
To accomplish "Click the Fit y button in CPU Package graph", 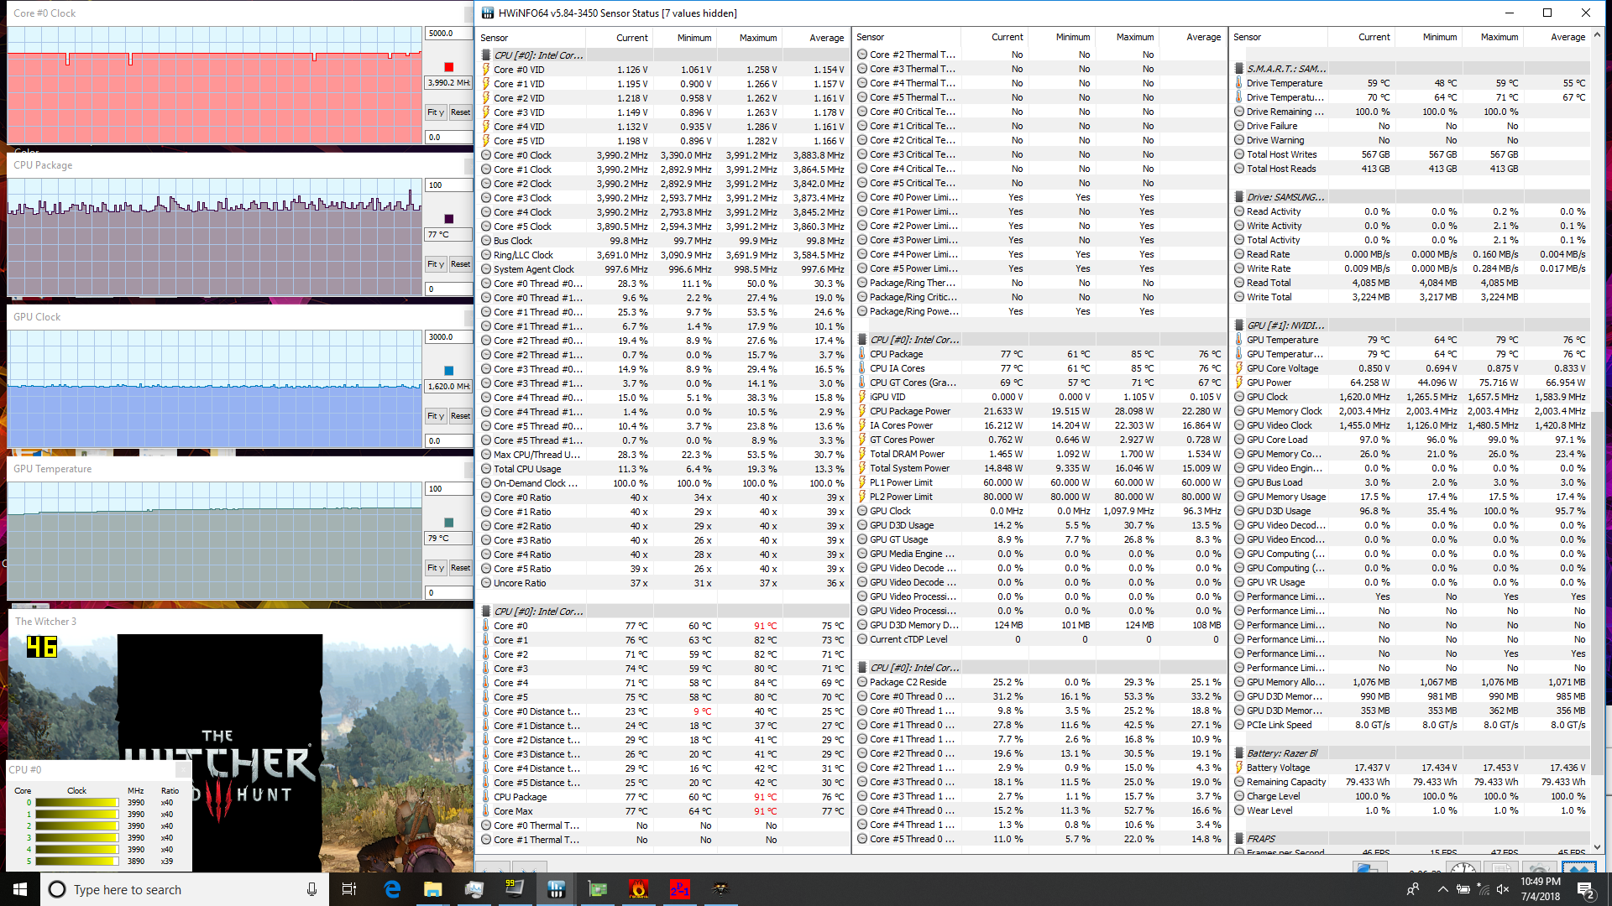I will pos(435,264).
